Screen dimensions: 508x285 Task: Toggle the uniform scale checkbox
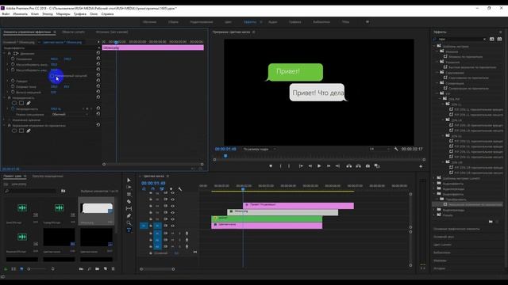(52, 76)
